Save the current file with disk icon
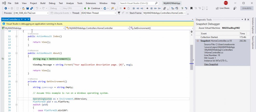Image resolution: width=256 pixels, height=112 pixels. click(27, 8)
